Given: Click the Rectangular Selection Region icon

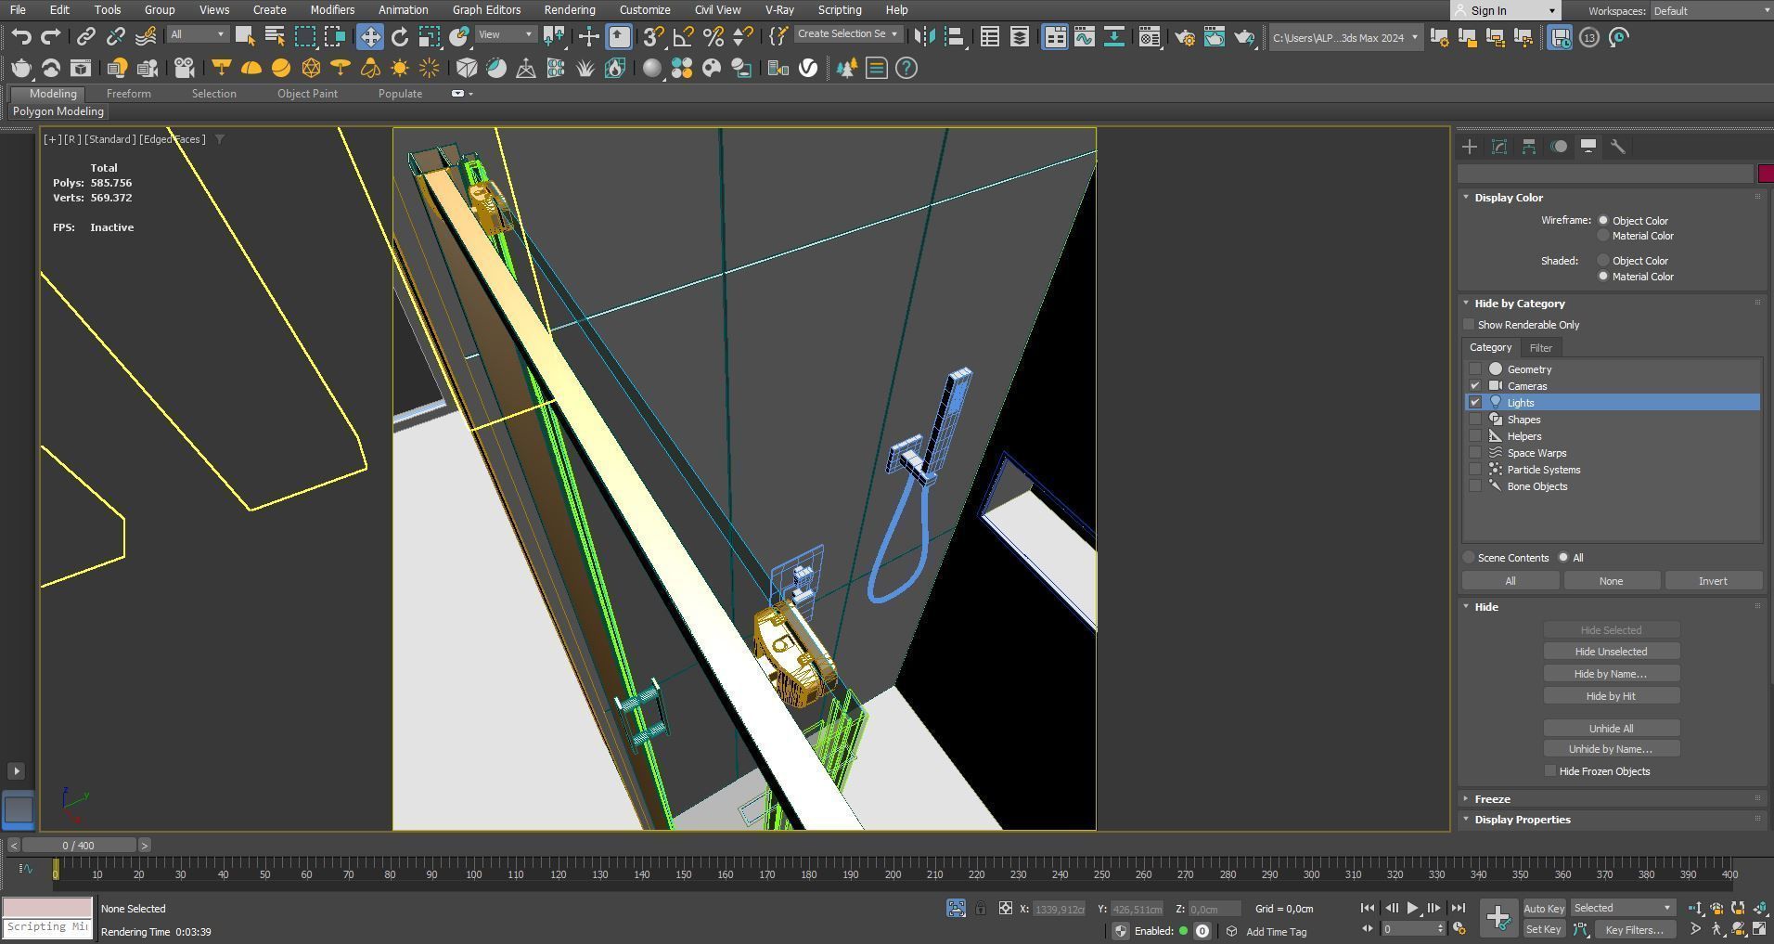Looking at the screenshot, I should click(x=305, y=37).
